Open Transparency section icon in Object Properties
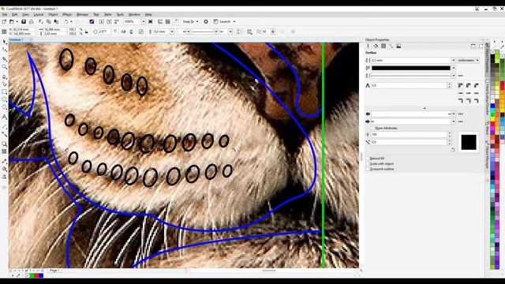Screen dimensions: 505x284 click(383, 46)
